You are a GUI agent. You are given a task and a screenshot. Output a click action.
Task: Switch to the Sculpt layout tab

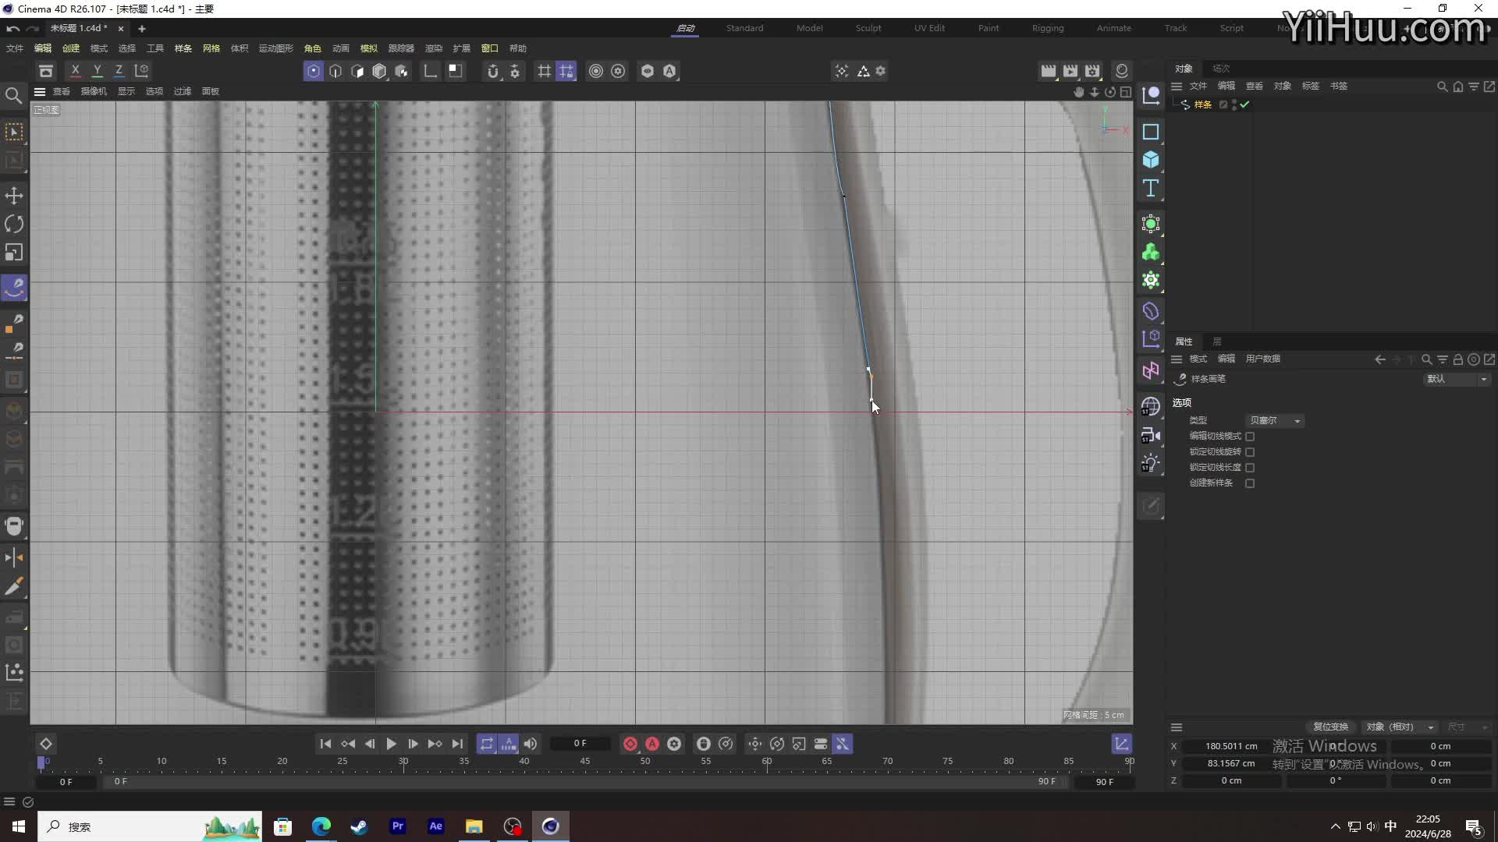click(x=868, y=28)
